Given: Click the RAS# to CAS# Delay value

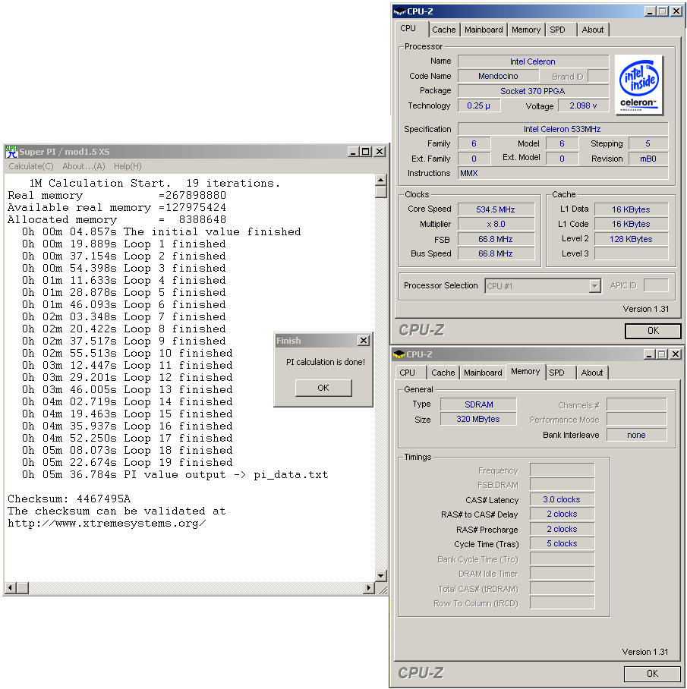Looking at the screenshot, I should [562, 514].
